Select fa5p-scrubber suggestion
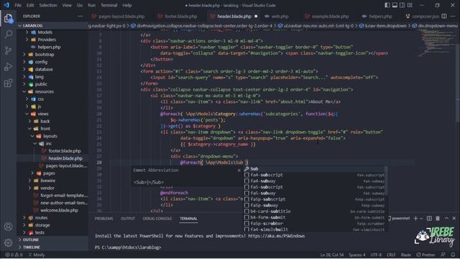The image size is (460, 259). [x=315, y=224]
